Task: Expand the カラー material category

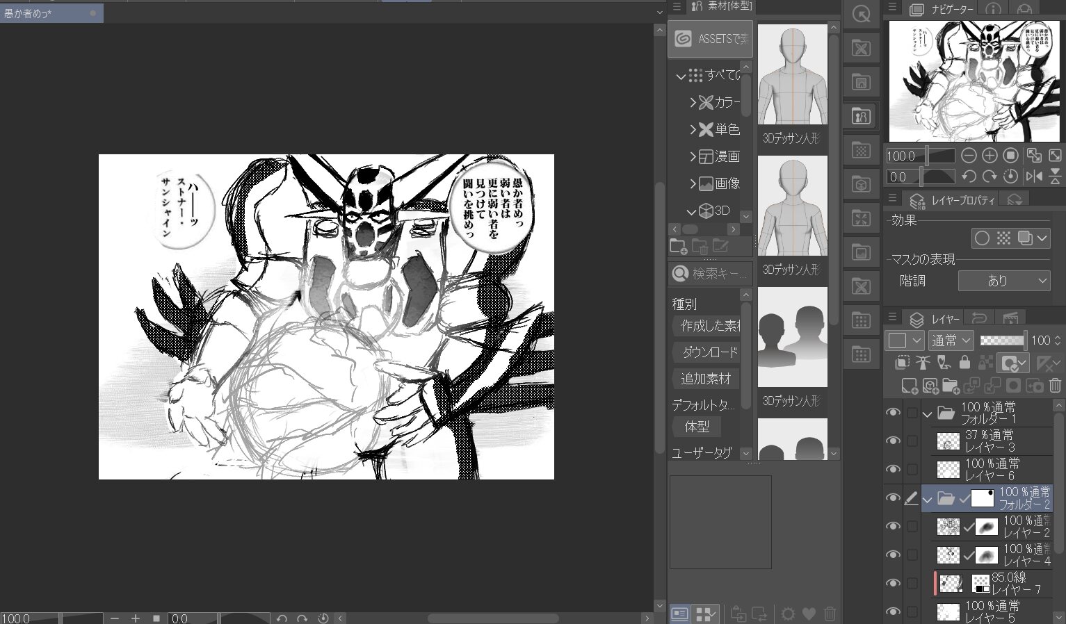Action: pos(693,102)
